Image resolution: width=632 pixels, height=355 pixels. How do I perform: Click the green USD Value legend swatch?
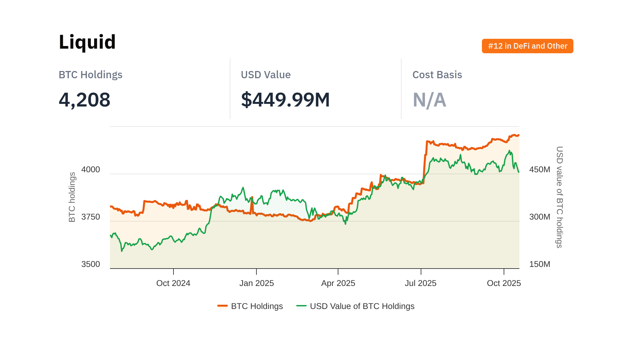pos(301,306)
